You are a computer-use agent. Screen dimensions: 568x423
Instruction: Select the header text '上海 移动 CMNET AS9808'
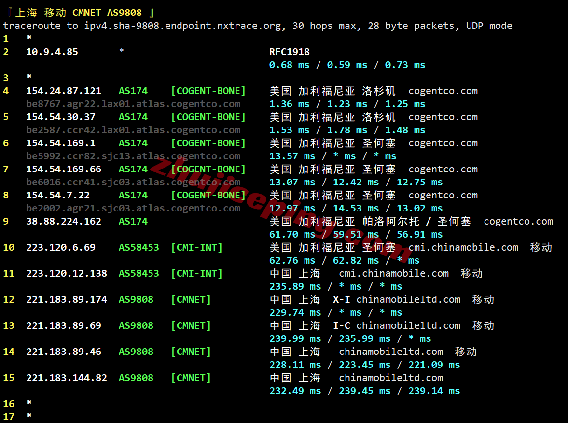(x=78, y=13)
